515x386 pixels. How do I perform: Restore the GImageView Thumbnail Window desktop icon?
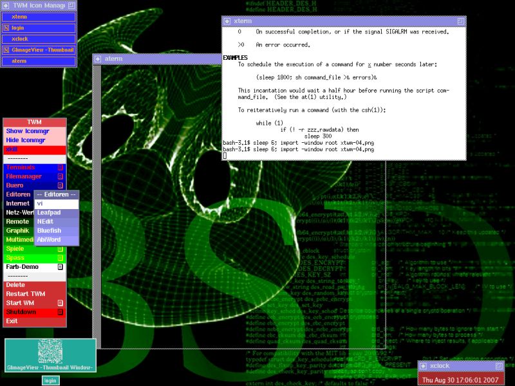tap(50, 355)
